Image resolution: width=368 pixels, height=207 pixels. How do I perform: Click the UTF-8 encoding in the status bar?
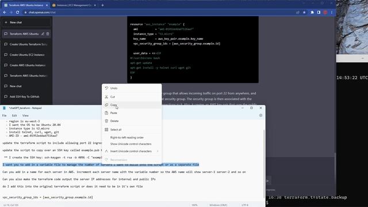(x=245, y=205)
